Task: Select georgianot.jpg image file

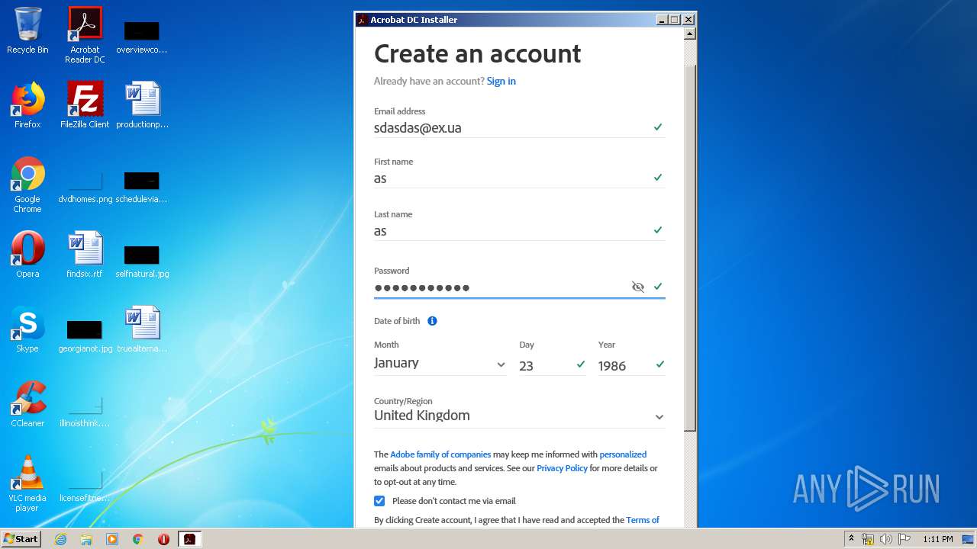Action: pos(85,335)
